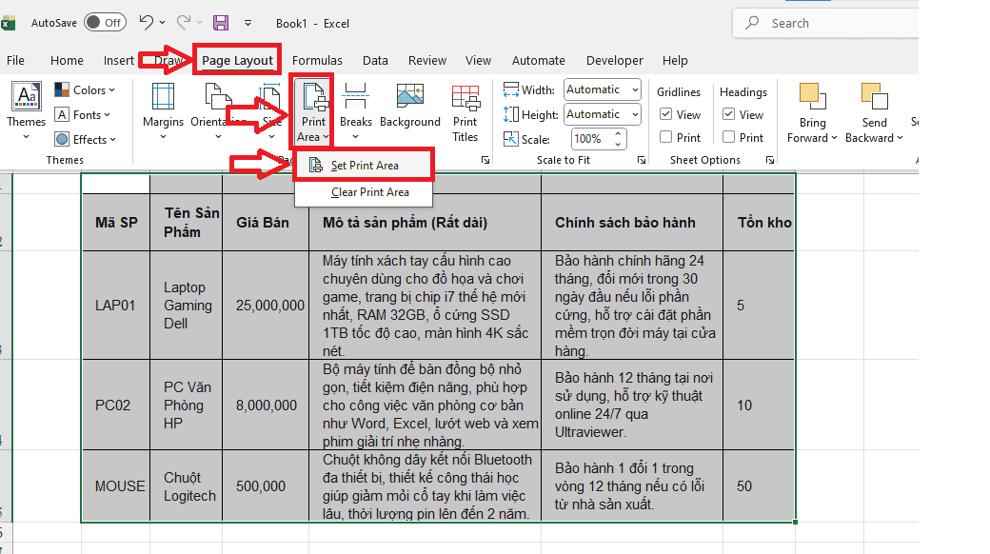Image resolution: width=990 pixels, height=554 pixels.
Task: Open the Page Layout tab
Action: coord(237,61)
